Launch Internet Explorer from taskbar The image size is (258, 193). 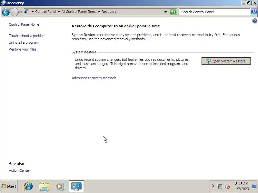click(x=28, y=186)
